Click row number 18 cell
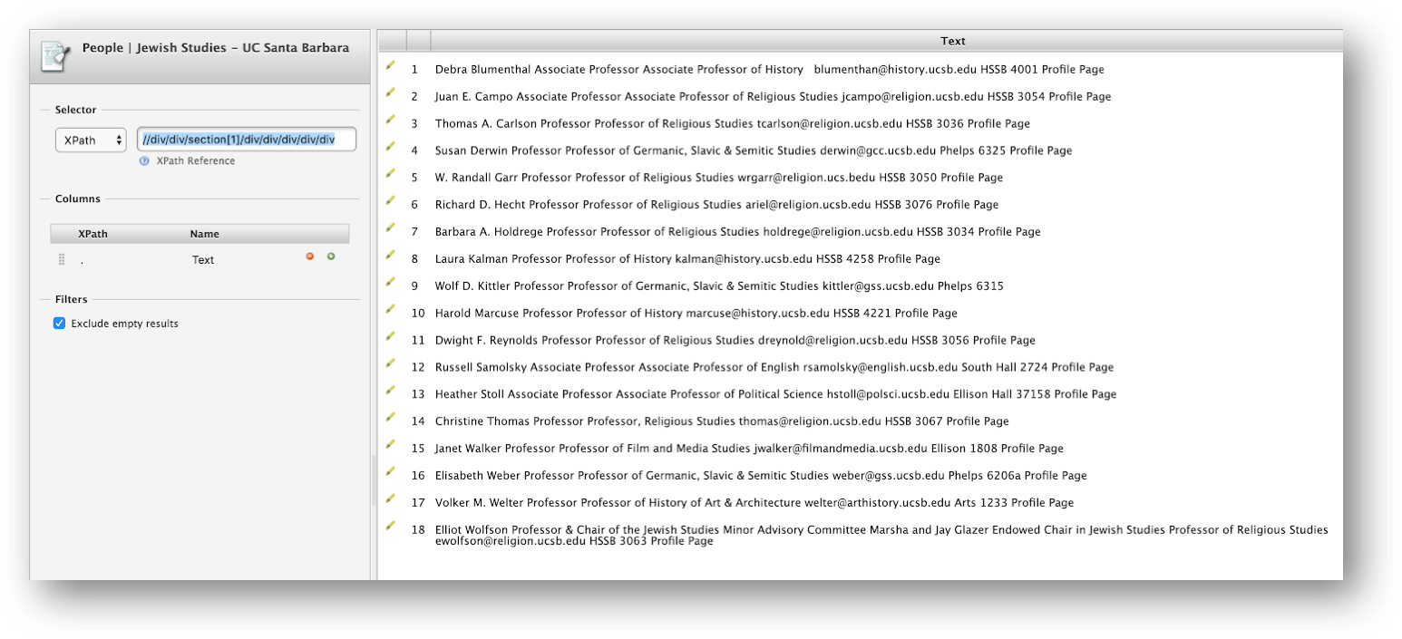 pyautogui.click(x=418, y=530)
